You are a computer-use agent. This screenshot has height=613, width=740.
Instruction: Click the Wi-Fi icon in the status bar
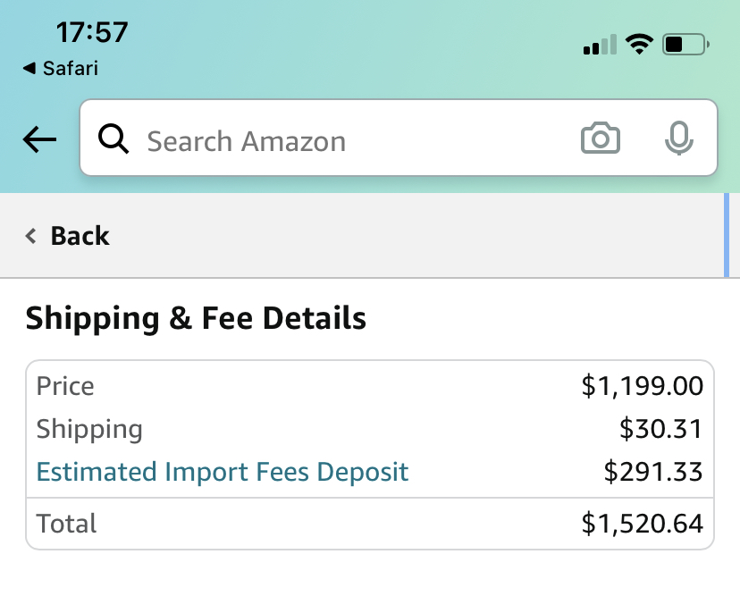639,44
